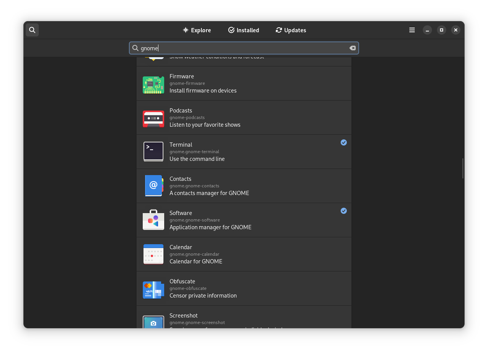Click the results list vertical scrollbar
The image size is (488, 354).
click(x=463, y=168)
